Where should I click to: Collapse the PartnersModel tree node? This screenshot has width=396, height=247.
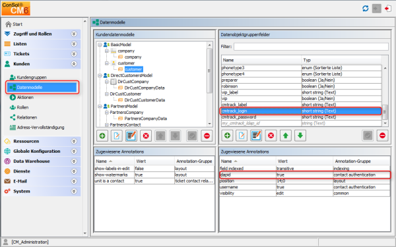tap(100, 106)
